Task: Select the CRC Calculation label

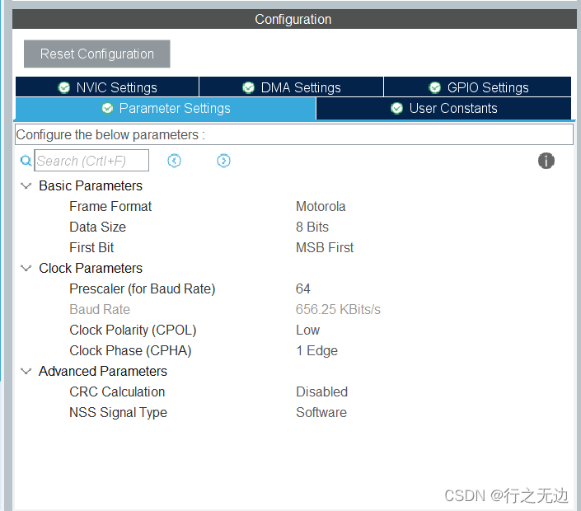Action: tap(117, 391)
